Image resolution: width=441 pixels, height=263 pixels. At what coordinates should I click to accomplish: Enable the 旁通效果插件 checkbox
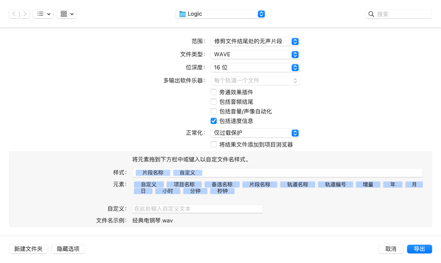tap(214, 92)
